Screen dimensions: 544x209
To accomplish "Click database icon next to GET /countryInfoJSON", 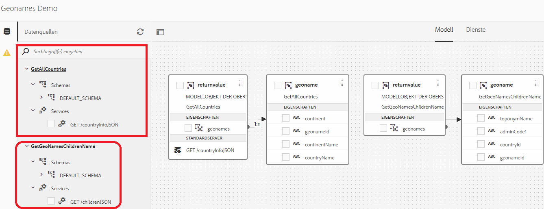I will point(177,150).
